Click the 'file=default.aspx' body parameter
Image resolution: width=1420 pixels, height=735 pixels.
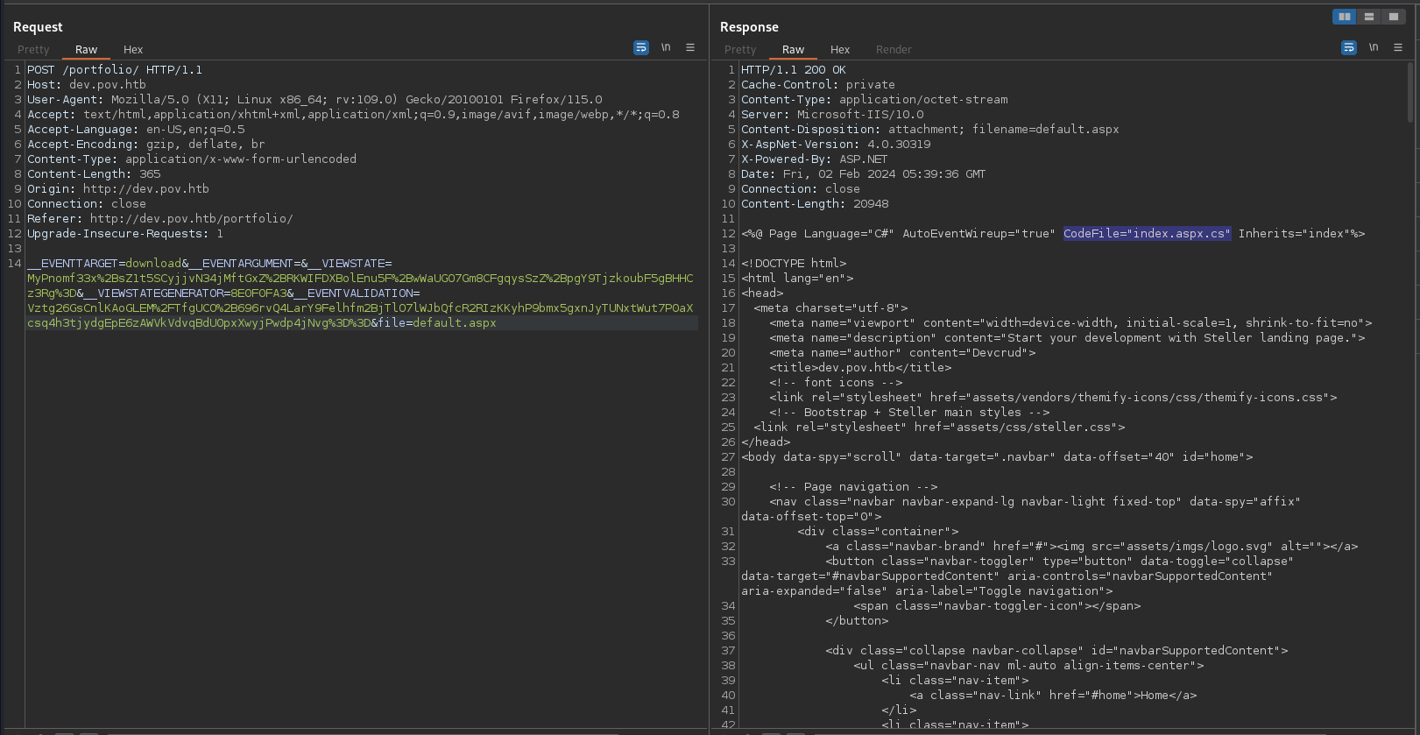(x=437, y=323)
